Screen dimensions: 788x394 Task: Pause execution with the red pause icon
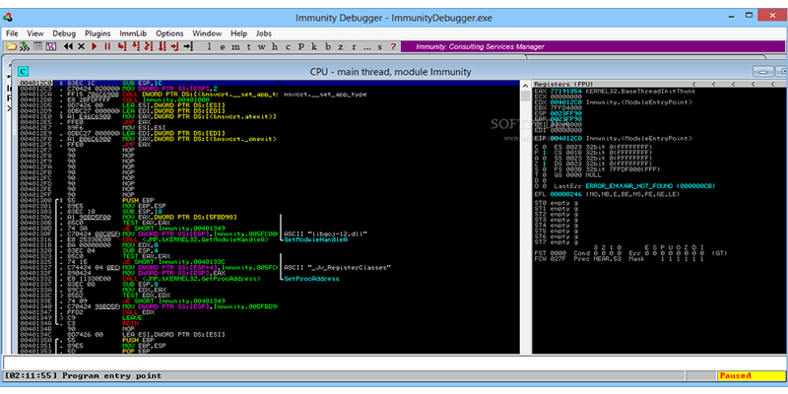(107, 46)
